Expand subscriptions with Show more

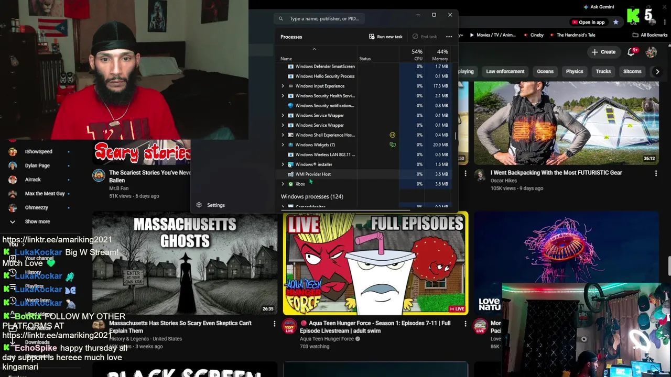pyautogui.click(x=37, y=221)
